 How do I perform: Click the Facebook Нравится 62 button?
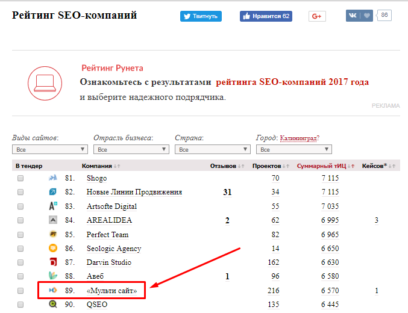(x=266, y=16)
